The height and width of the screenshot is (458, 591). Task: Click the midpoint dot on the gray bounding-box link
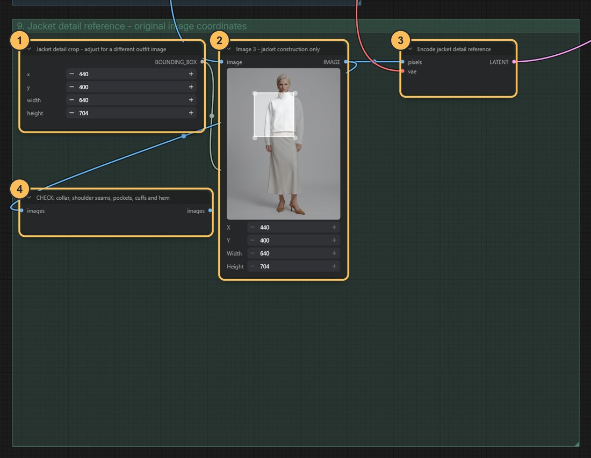pyautogui.click(x=212, y=115)
